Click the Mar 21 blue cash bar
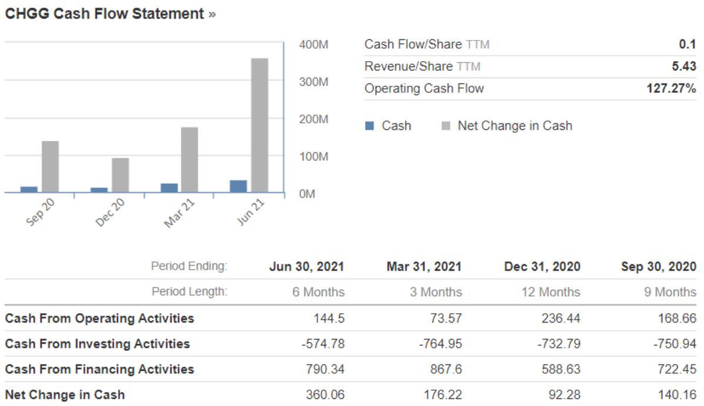The width and height of the screenshot is (704, 406). tap(169, 188)
